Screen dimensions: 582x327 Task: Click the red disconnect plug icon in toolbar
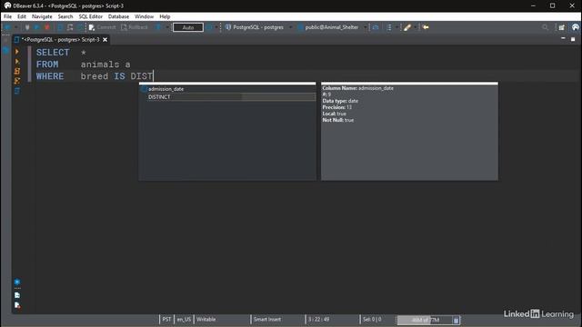pos(47,27)
